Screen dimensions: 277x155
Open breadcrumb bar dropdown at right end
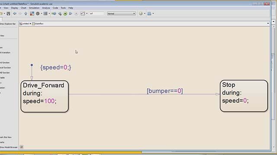pyautogui.click(x=268, y=24)
